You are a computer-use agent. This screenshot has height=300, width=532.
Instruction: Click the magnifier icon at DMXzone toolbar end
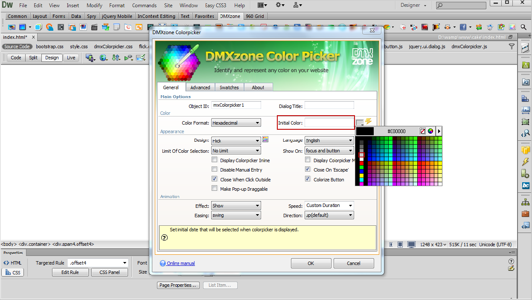click(523, 27)
